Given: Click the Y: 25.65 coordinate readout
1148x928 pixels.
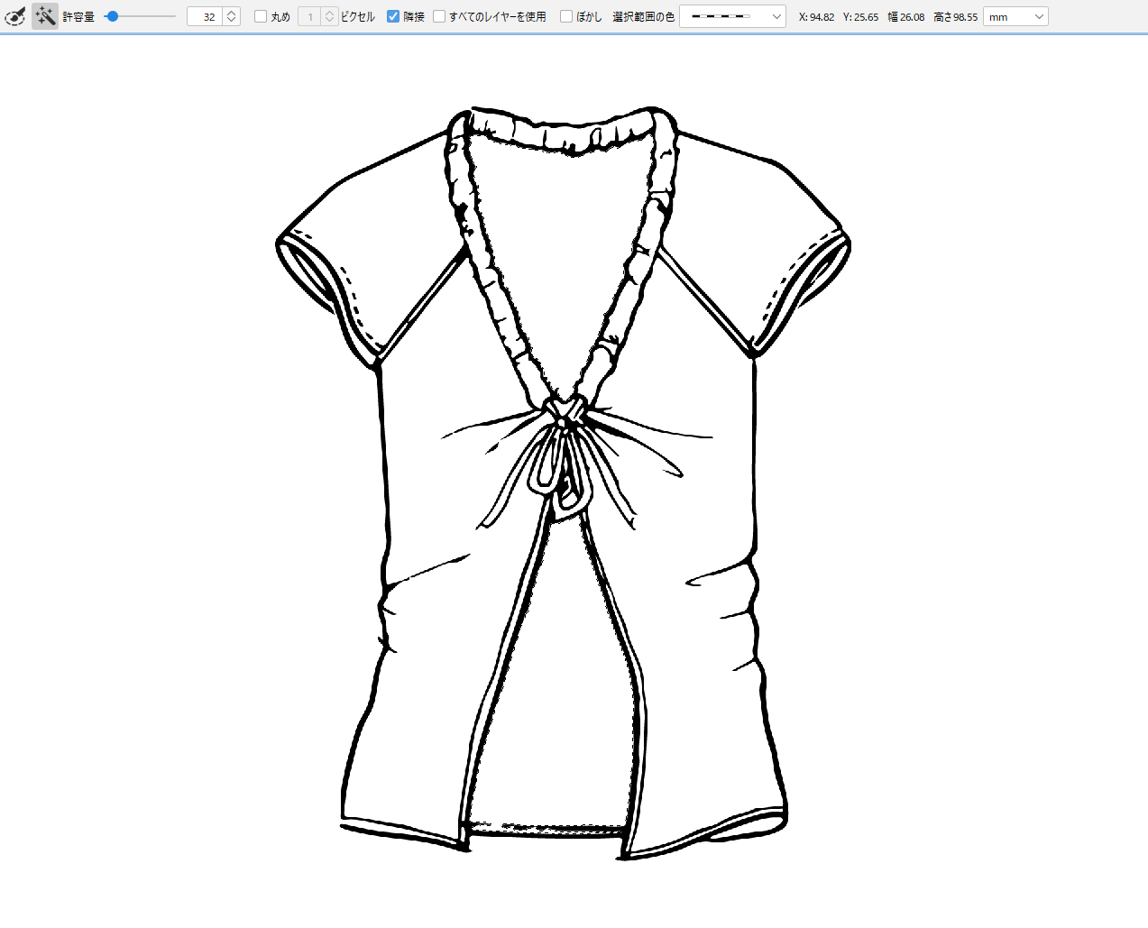Looking at the screenshot, I should 860,16.
